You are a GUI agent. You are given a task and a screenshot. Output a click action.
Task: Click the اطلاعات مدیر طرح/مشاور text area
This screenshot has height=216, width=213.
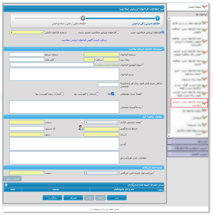[64, 158]
